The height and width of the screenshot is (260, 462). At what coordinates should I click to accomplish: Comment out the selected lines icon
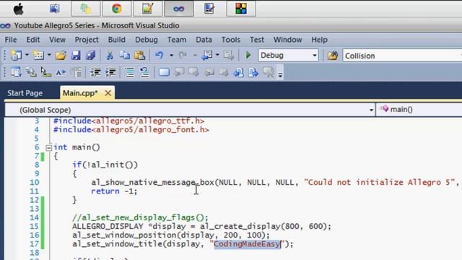pyautogui.click(x=130, y=72)
